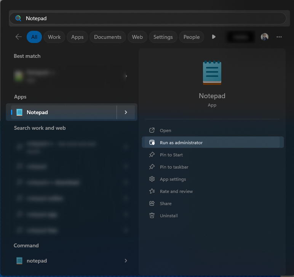Click the Run as administrator shield icon

coord(152,142)
